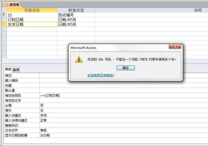Image resolution: width=208 pixels, height=146 pixels.
Task: Click the 标题 property field
Action: click(x=124, y=85)
